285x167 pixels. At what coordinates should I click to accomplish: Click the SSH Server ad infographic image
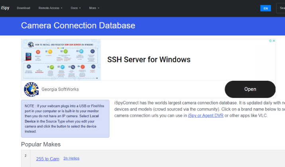coord(61,60)
